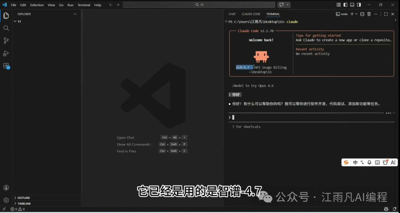The height and width of the screenshot is (213, 400).
Task: Click '/model to try Opus 4.6' text
Action: coord(253,86)
